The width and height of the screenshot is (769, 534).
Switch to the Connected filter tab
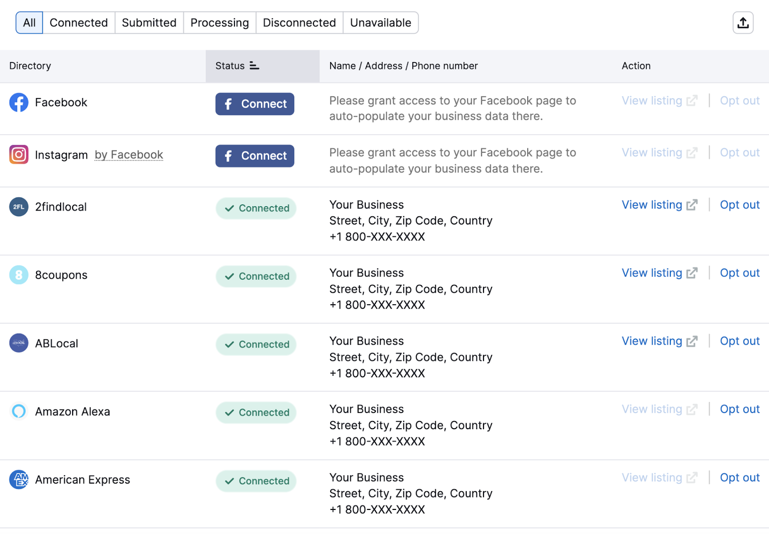(79, 23)
